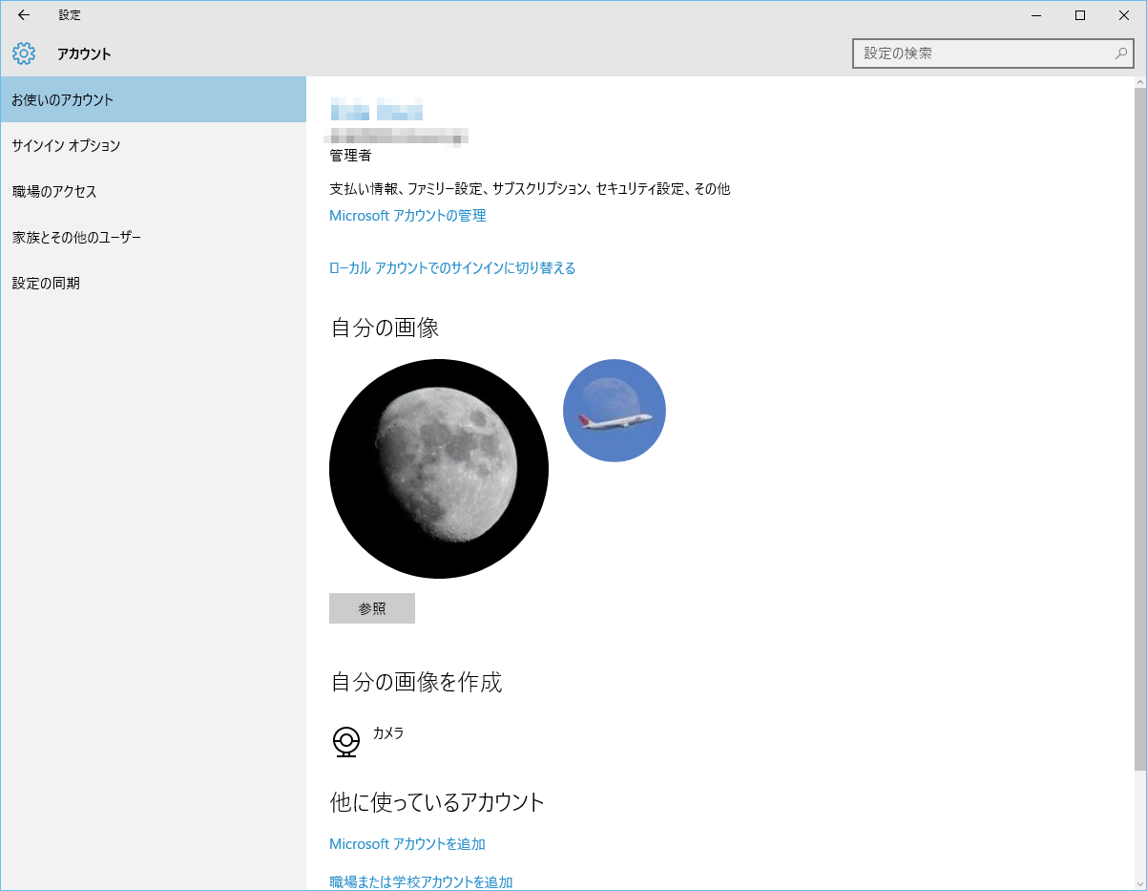Click the scrollbar up arrow

tap(1139, 84)
